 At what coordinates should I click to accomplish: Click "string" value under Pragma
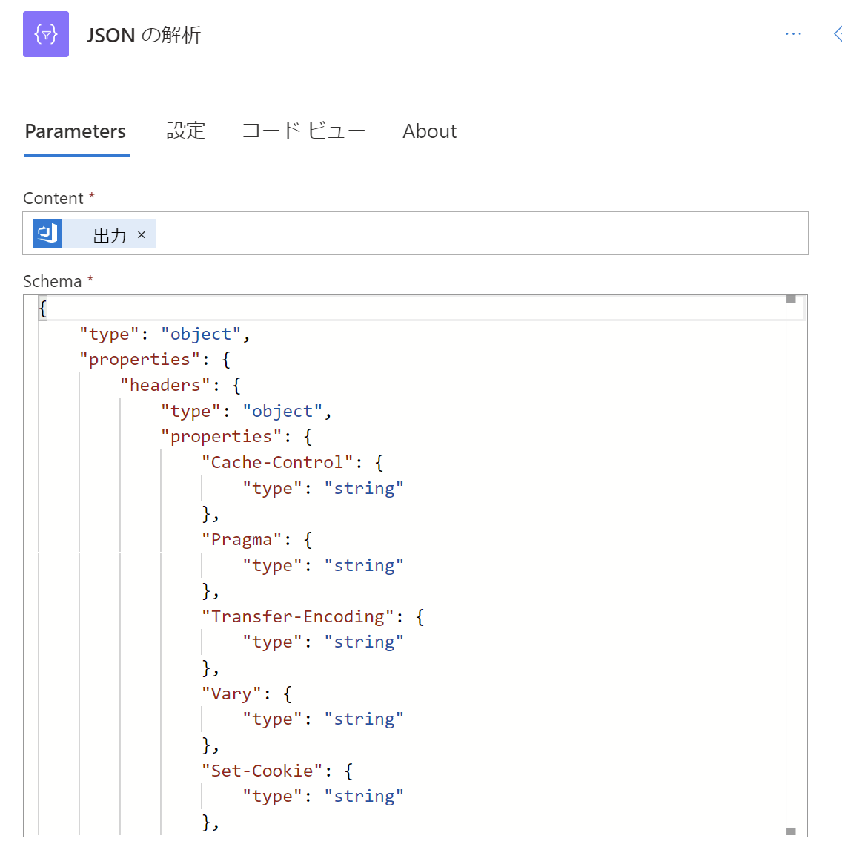pos(364,565)
